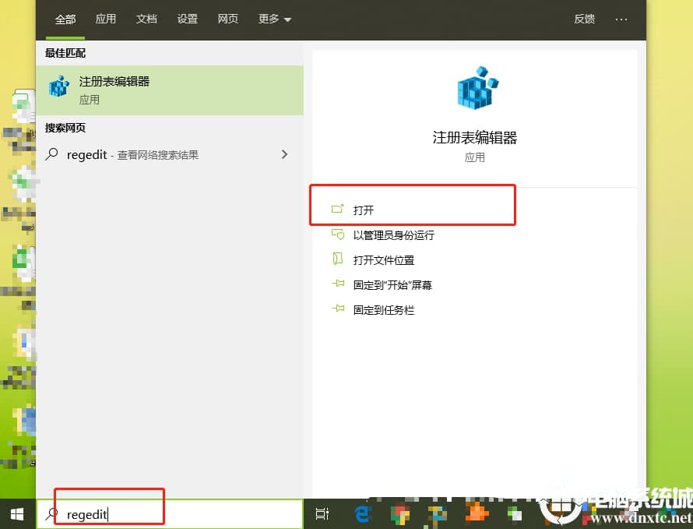The width and height of the screenshot is (693, 529).
Task: Open the Windows Start button
Action: click(17, 514)
